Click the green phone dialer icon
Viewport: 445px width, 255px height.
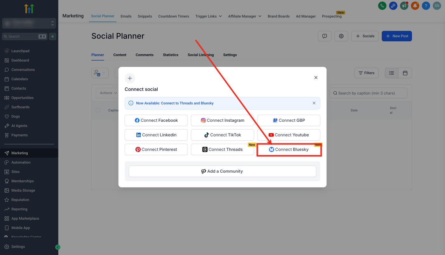pos(382,6)
